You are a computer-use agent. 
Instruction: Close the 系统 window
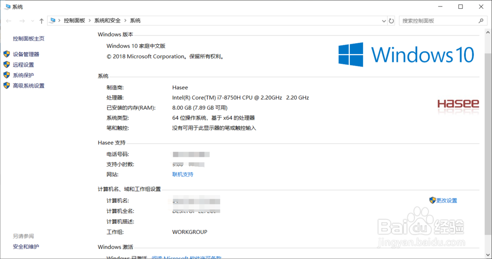tap(481, 6)
